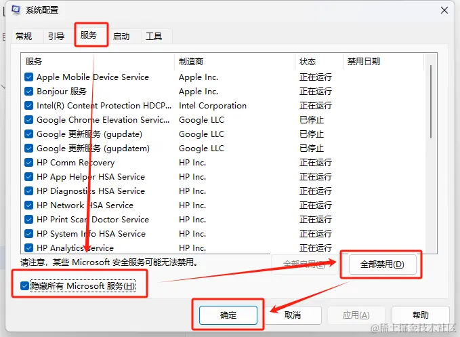Image resolution: width=460 pixels, height=337 pixels.
Task: Uncheck Apple Mobile Device Service checkbox
Action: (x=28, y=77)
